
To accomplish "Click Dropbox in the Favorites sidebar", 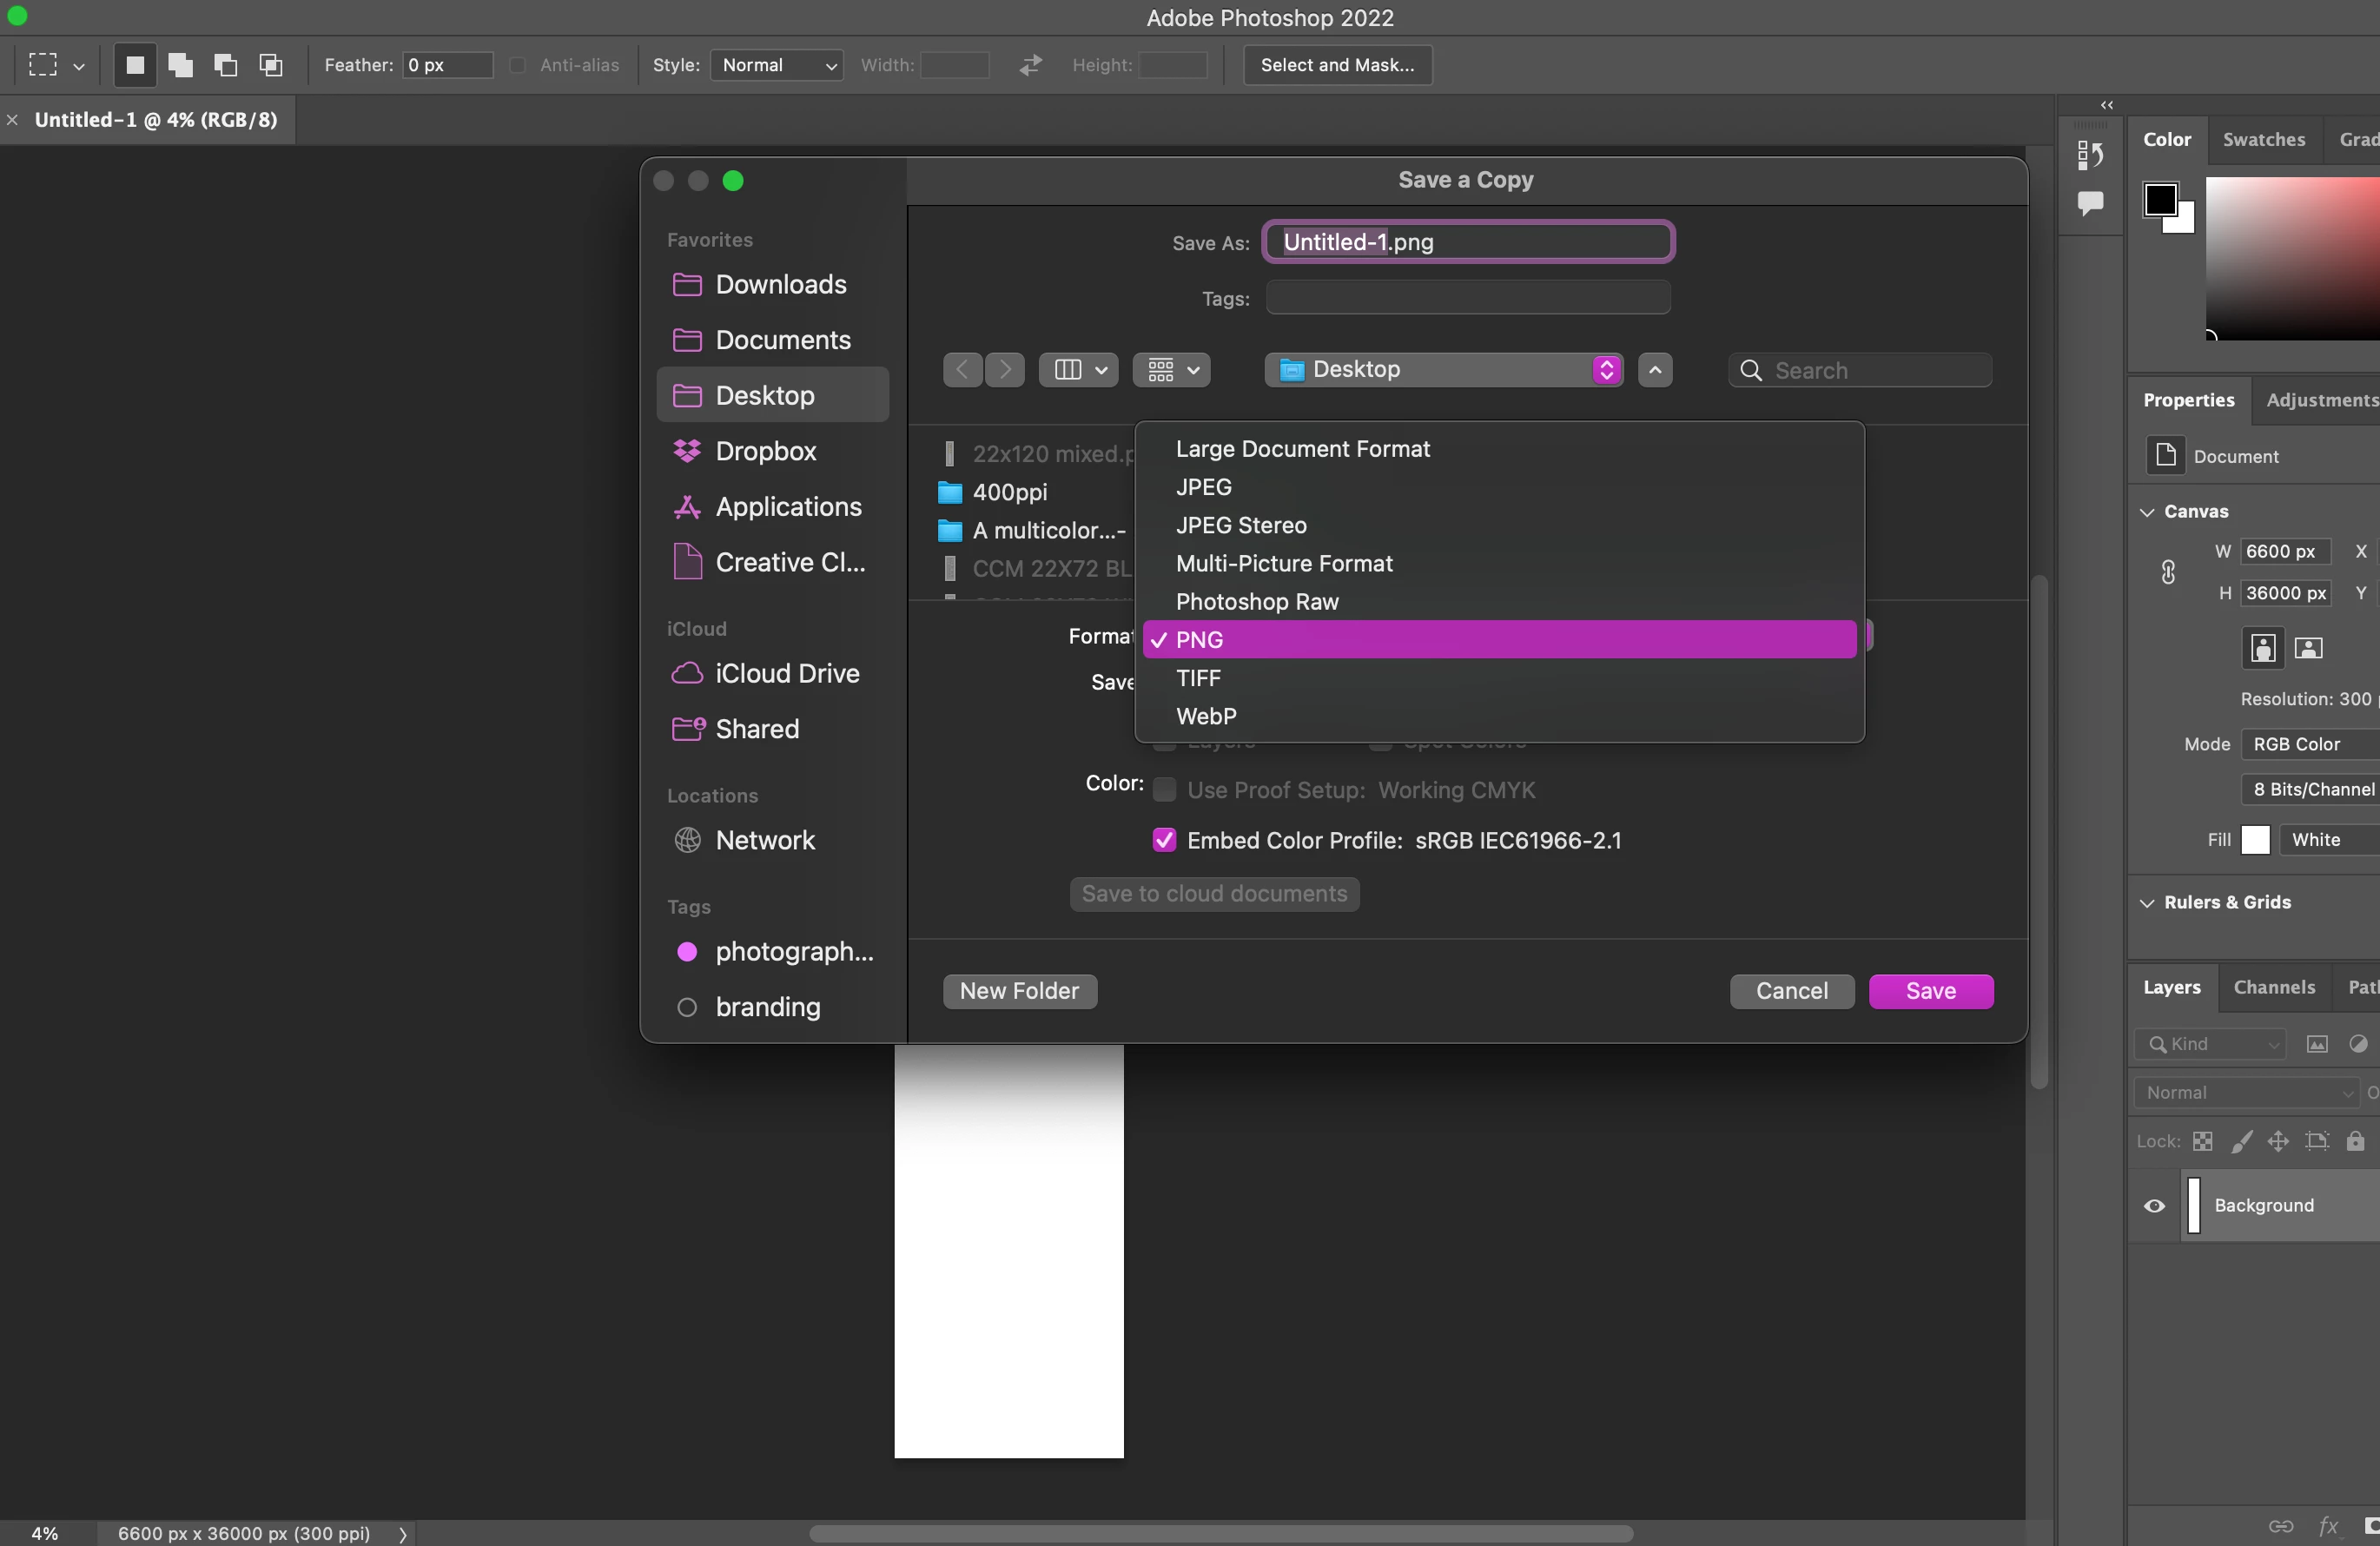I will tap(765, 451).
